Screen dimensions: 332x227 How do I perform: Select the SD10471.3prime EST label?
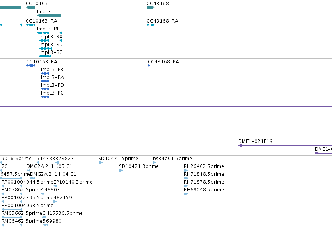[x=139, y=166]
